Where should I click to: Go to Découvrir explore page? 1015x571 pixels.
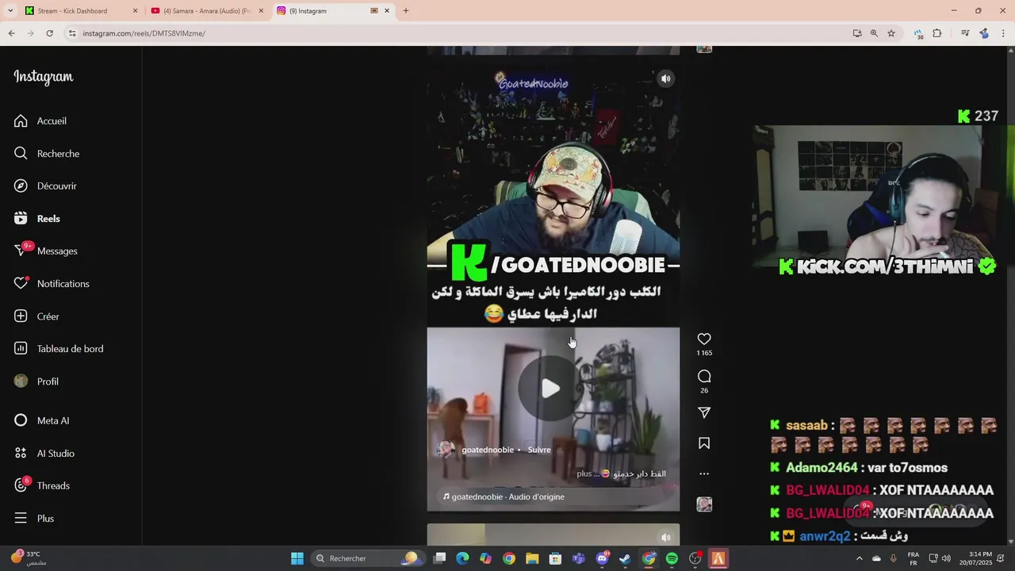click(x=45, y=186)
